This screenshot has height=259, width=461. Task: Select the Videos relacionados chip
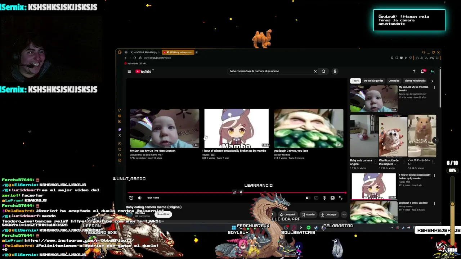[415, 81]
